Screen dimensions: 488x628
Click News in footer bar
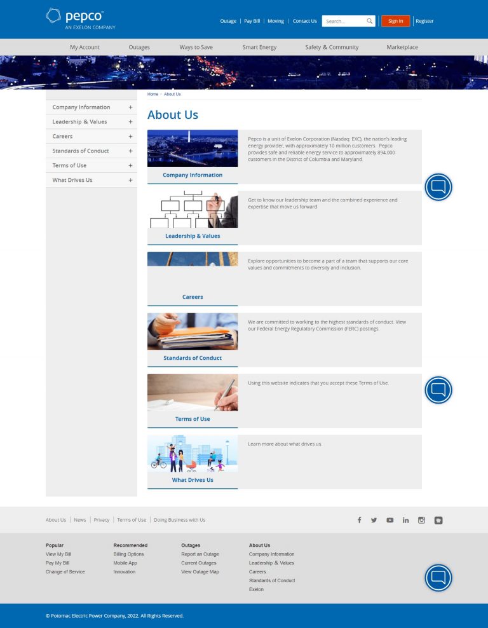[x=79, y=520]
